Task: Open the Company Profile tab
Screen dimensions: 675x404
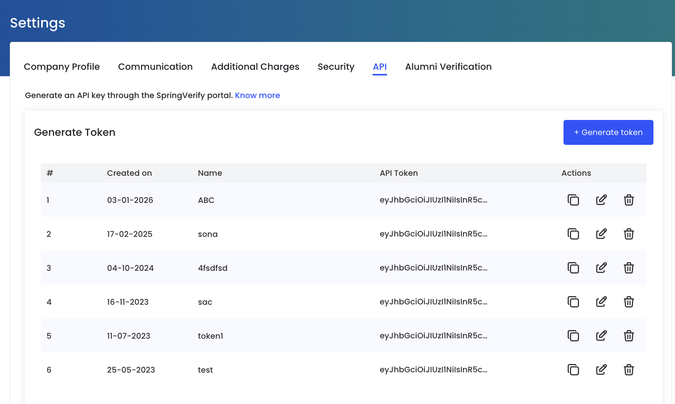Action: click(x=62, y=67)
